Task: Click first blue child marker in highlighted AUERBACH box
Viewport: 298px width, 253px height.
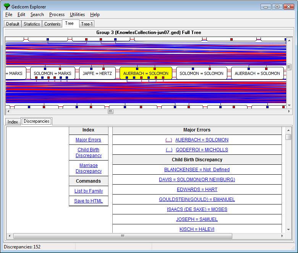Action: tap(127, 78)
